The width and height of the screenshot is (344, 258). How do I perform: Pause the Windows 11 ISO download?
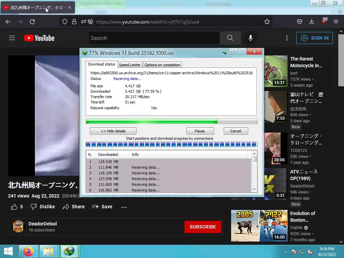(x=200, y=131)
